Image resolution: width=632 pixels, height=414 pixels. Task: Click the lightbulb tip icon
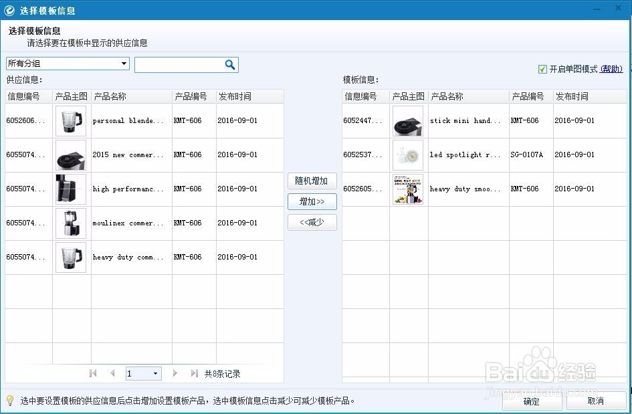9,401
